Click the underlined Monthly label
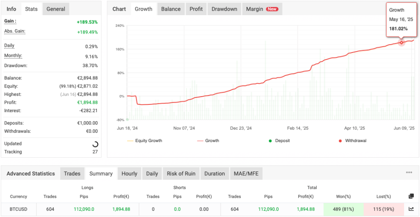Screen dimensions: 420x217 point(13,56)
